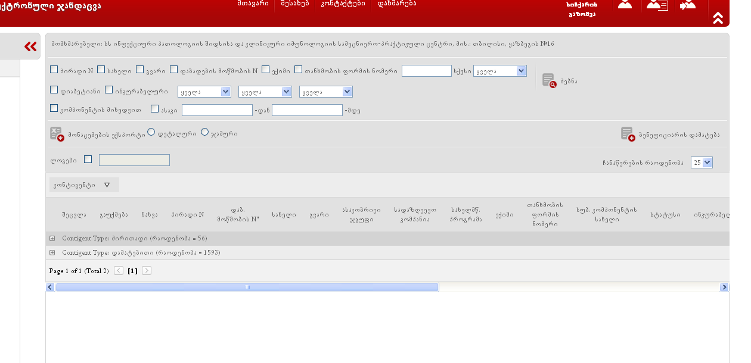The width and height of the screenshot is (751, 363).
Task: Click the თანხმობის ფორმის ნომერი text field
Action: coord(426,71)
